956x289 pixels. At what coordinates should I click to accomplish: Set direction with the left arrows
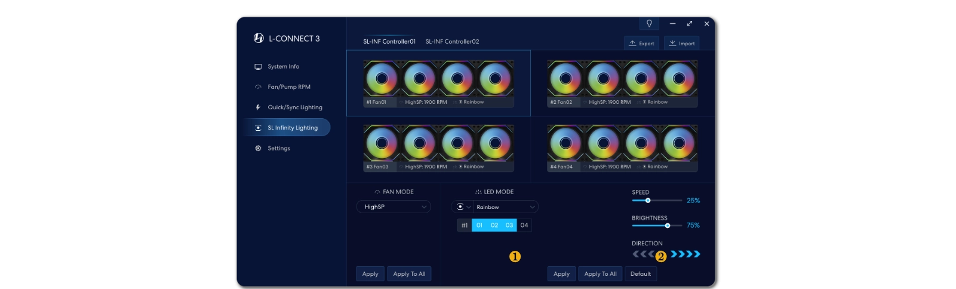[643, 254]
